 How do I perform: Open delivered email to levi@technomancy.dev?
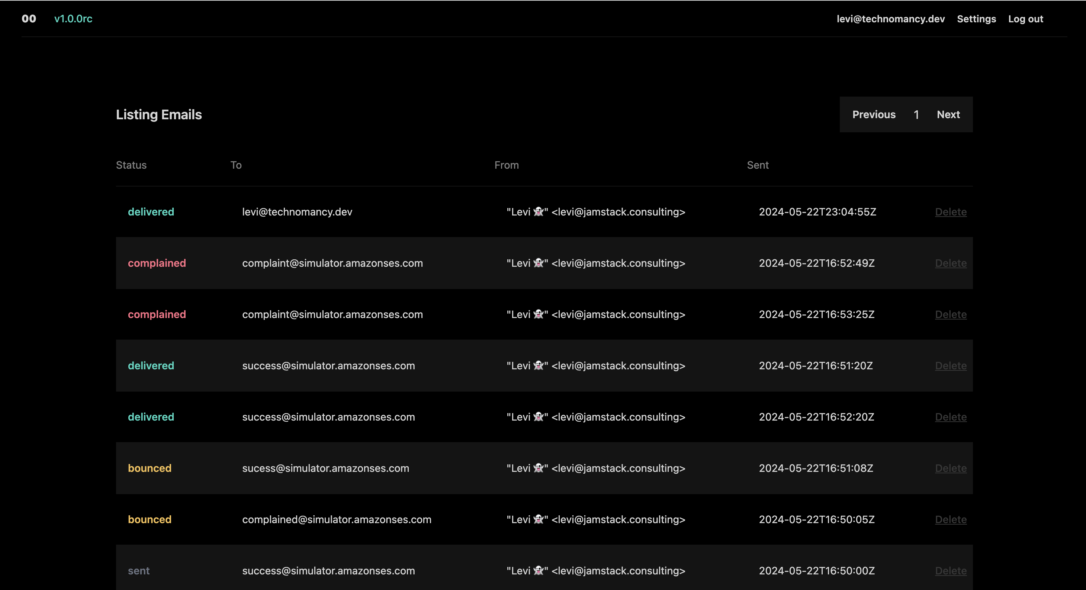297,212
